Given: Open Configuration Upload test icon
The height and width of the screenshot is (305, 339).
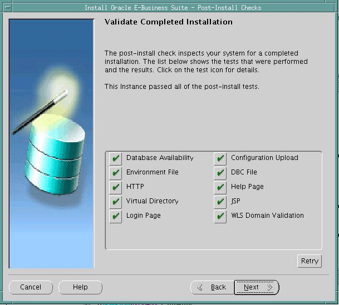Looking at the screenshot, I should (x=220, y=158).
